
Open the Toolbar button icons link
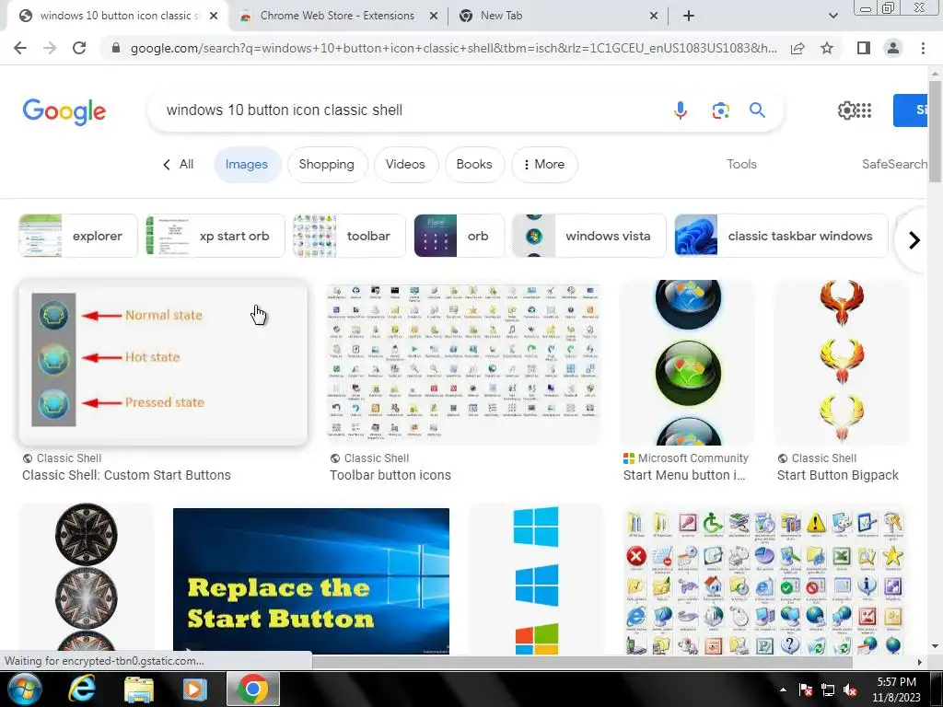click(390, 475)
